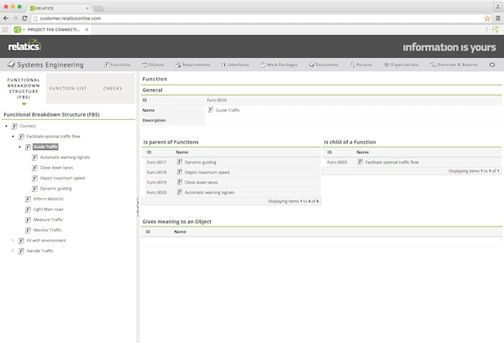Switch to the Function List tab
Screen dimensions: 504x343
click(68, 89)
